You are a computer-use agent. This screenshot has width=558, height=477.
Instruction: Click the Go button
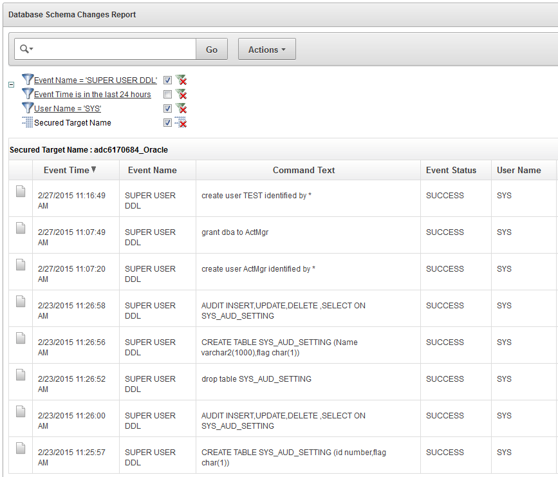(x=212, y=48)
